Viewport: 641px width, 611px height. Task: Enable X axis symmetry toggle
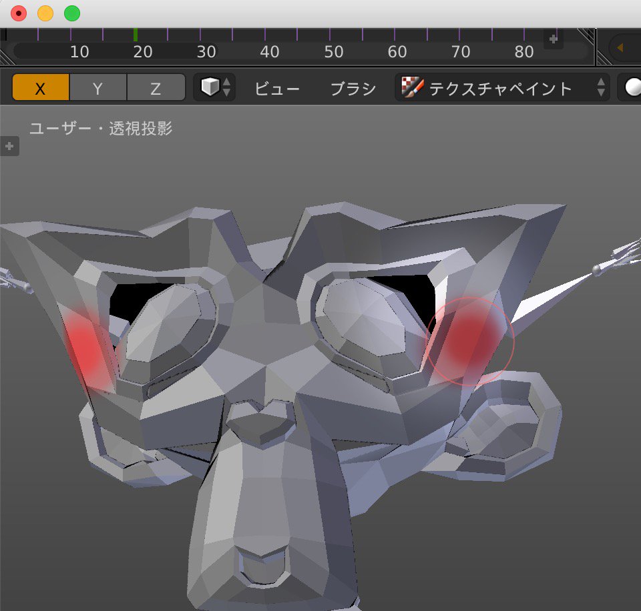(41, 87)
